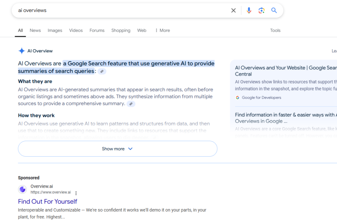Open 'Find Out For Yourself' sponsored link

(48, 201)
